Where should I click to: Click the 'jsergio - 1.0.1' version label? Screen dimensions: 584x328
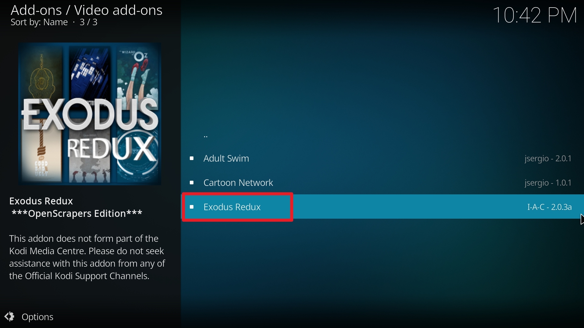(x=548, y=183)
